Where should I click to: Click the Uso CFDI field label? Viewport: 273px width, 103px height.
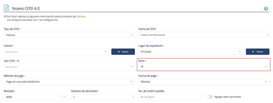pos(9,61)
